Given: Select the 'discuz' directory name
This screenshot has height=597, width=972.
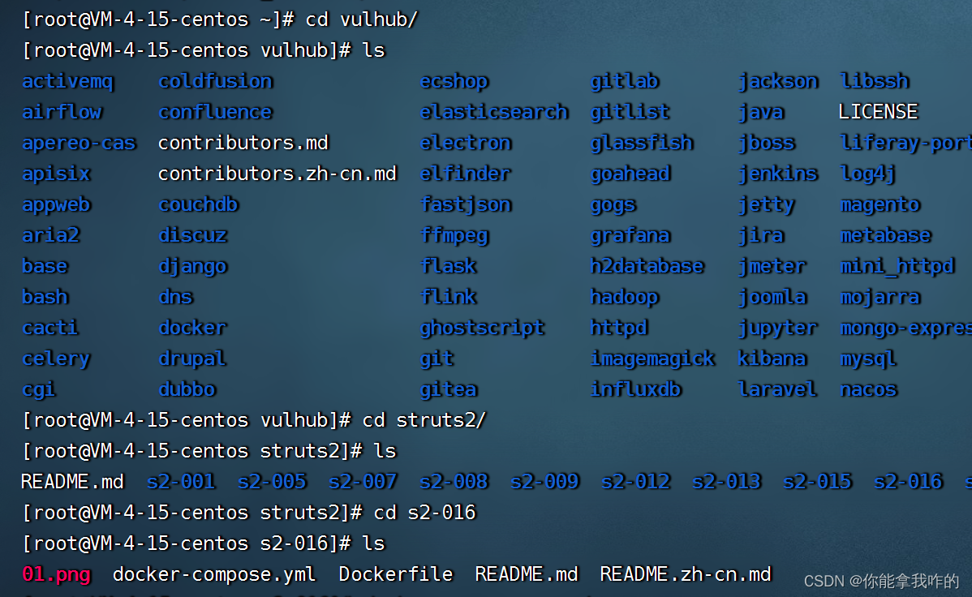Looking at the screenshot, I should click(193, 235).
